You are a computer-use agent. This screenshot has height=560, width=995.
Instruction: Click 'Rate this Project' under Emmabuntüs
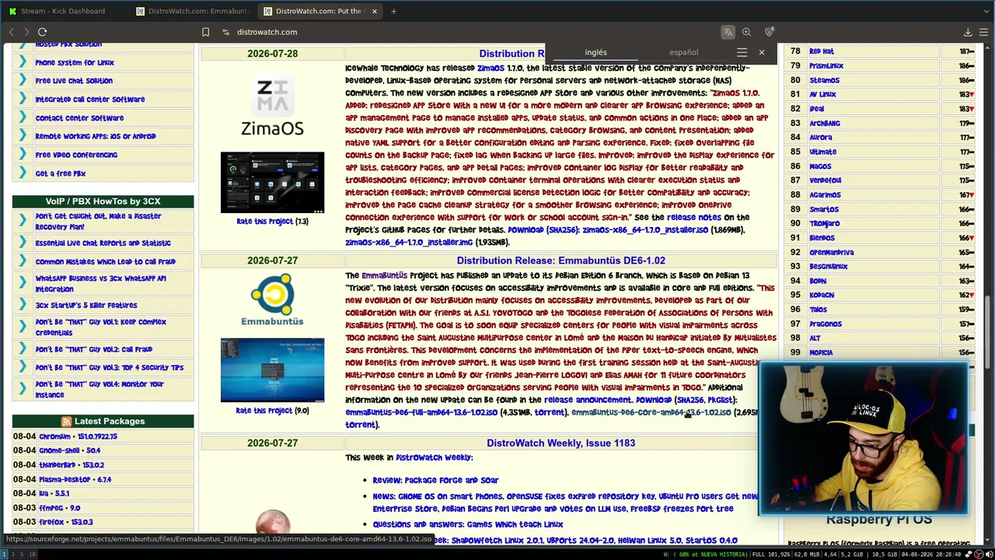click(264, 411)
